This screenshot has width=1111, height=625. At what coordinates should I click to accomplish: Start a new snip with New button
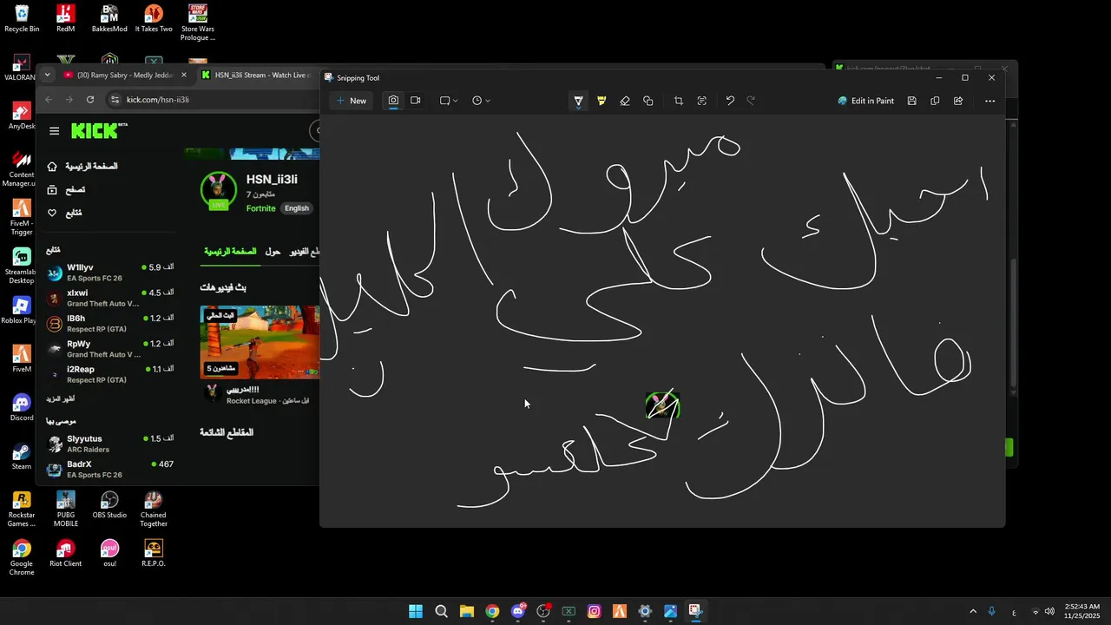tap(352, 101)
